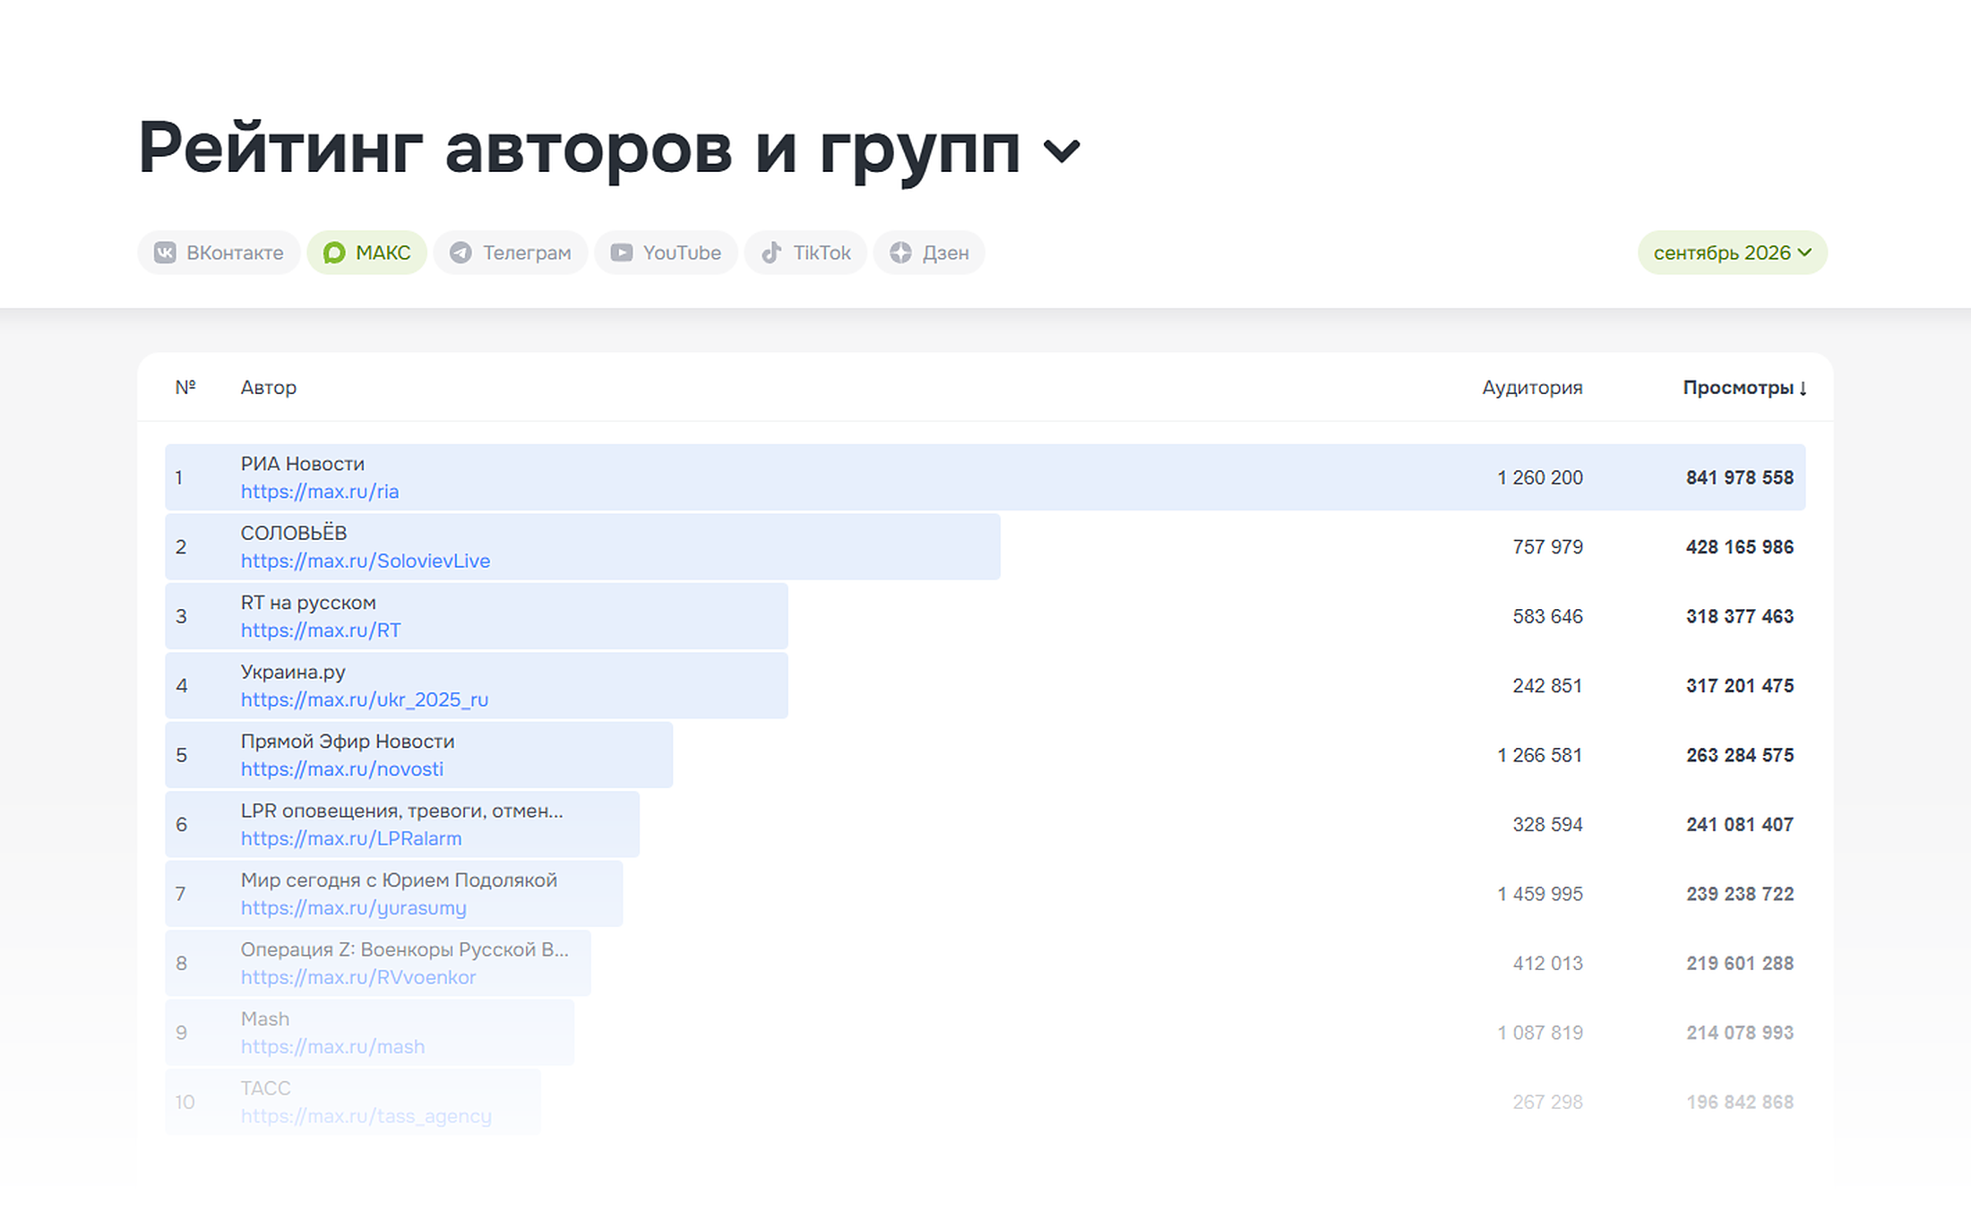This screenshot has height=1210, width=1971.
Task: Open the https://max.ru/mash link
Action: (x=332, y=1047)
